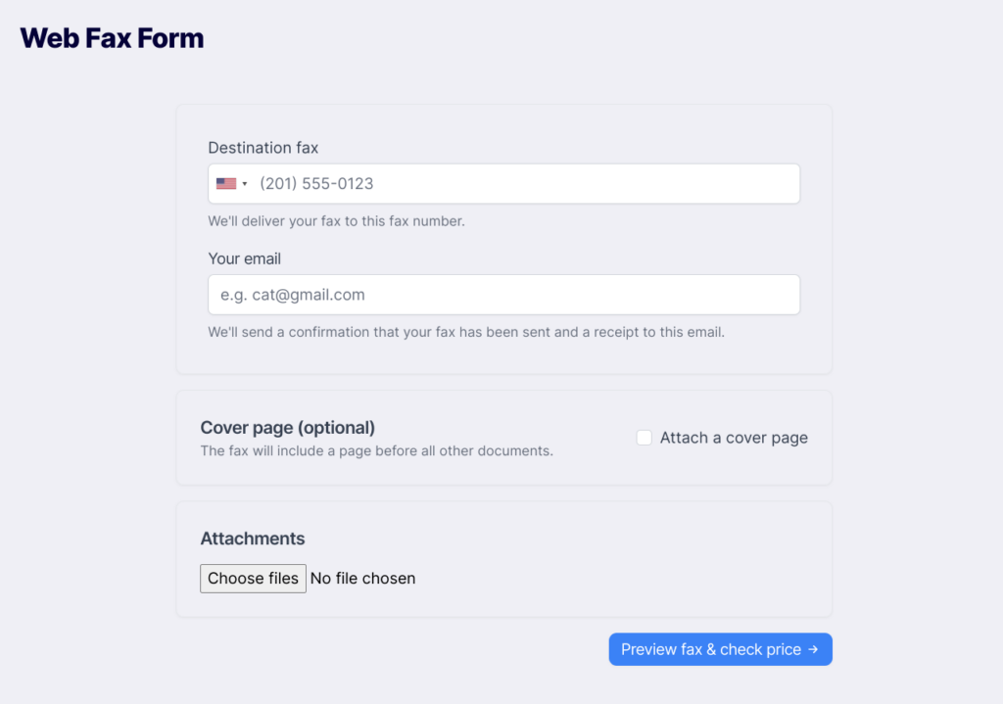
Task: Click the Web Fax Form heading
Action: pyautogui.click(x=112, y=38)
